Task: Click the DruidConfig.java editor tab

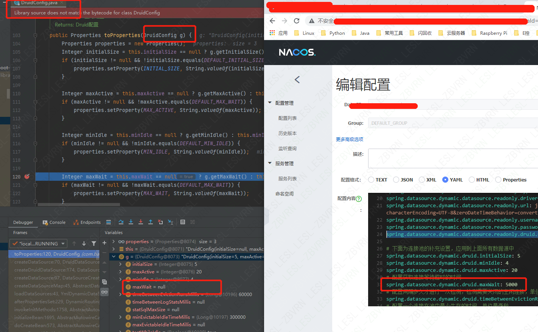Action: point(38,3)
